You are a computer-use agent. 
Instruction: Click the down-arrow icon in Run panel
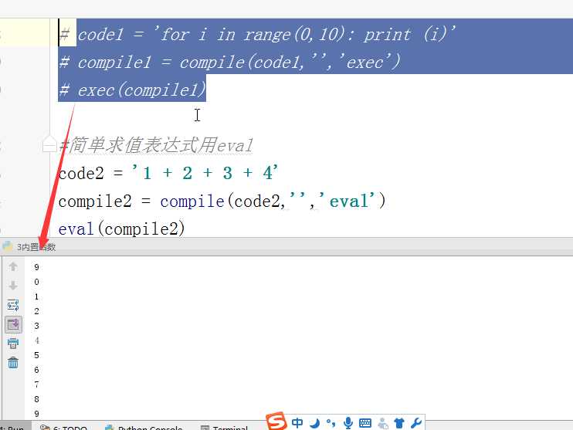point(13,286)
